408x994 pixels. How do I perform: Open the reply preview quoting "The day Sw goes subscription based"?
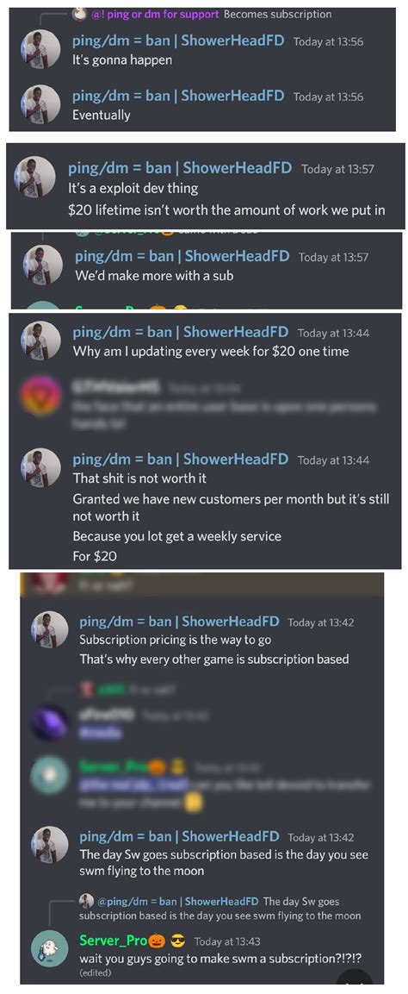[220, 908]
